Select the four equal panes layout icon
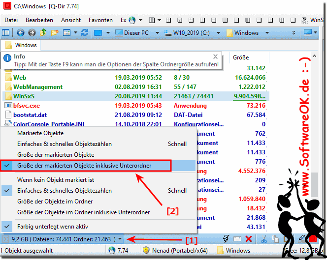Viewport: 327px width, 260px height. pos(168,20)
